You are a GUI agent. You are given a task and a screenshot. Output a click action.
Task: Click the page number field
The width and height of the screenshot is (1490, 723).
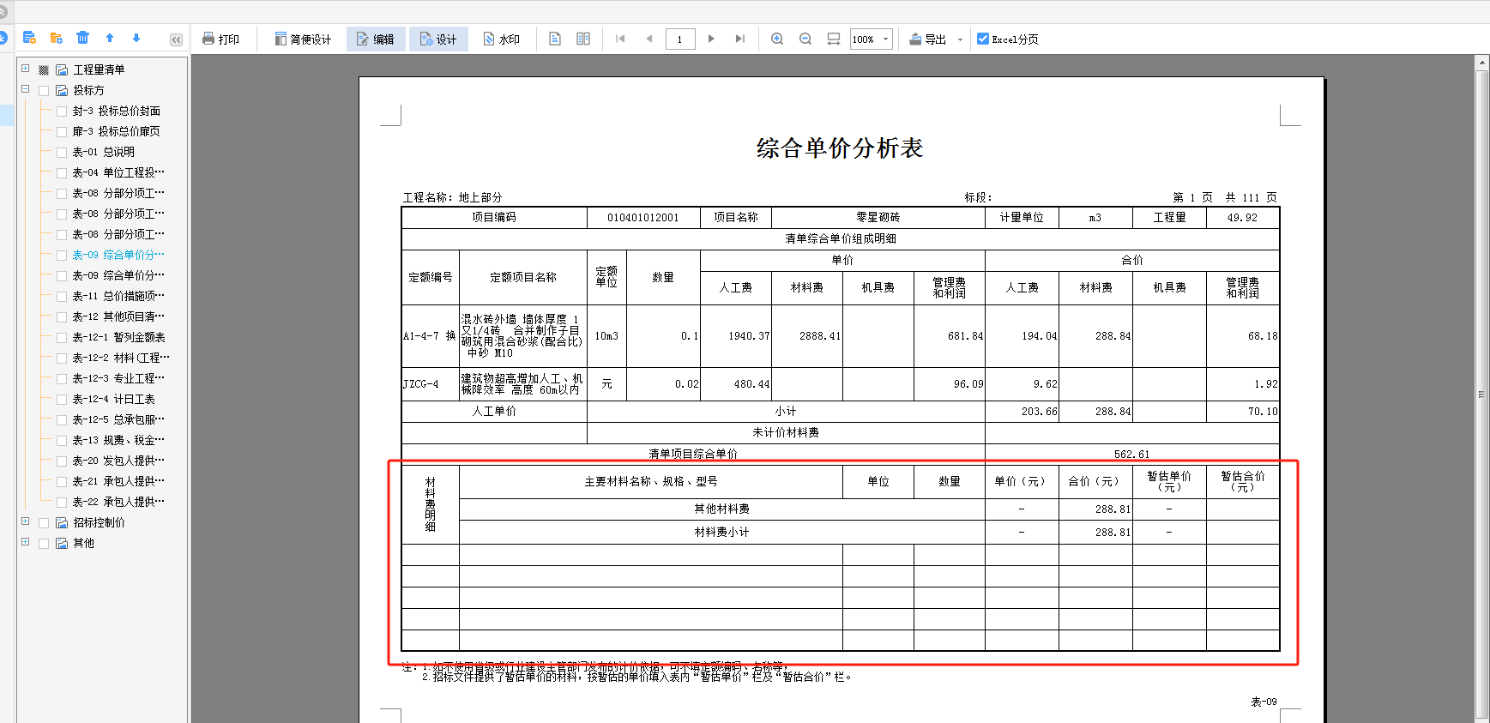680,39
